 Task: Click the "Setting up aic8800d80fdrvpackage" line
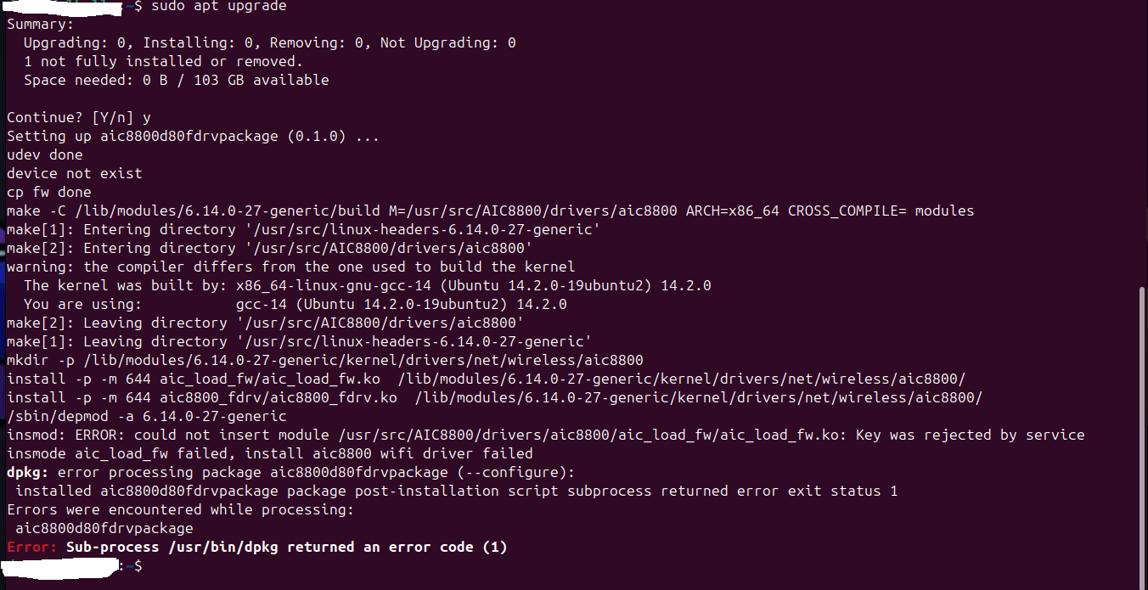click(193, 136)
